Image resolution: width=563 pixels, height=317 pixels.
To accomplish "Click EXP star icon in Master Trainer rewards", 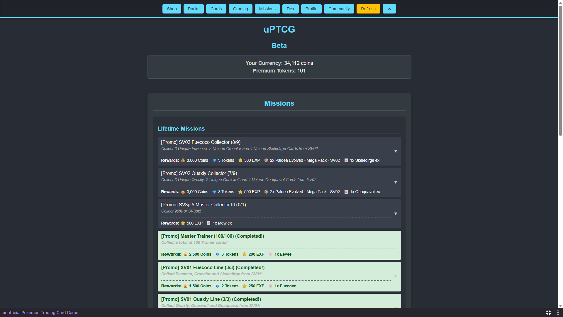I will [x=245, y=254].
